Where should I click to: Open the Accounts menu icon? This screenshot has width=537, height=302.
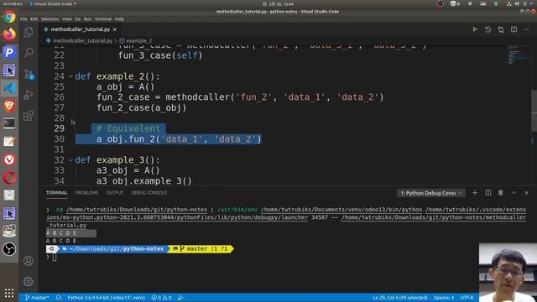[29, 261]
